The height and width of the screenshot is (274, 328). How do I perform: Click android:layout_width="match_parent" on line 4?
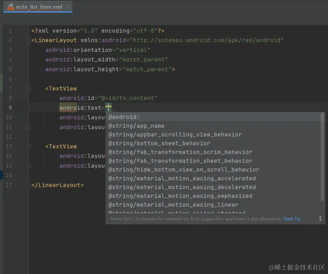point(106,60)
